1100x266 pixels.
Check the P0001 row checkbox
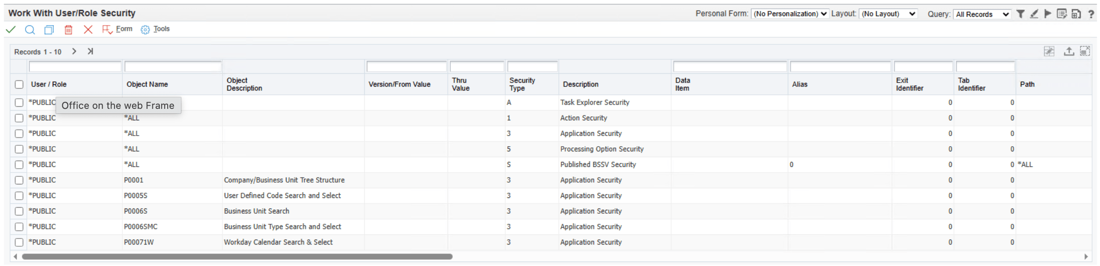pyautogui.click(x=19, y=180)
